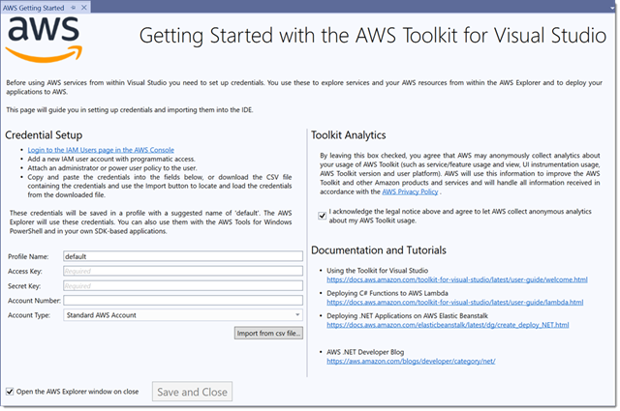Click the Profile Name field

tap(183, 256)
